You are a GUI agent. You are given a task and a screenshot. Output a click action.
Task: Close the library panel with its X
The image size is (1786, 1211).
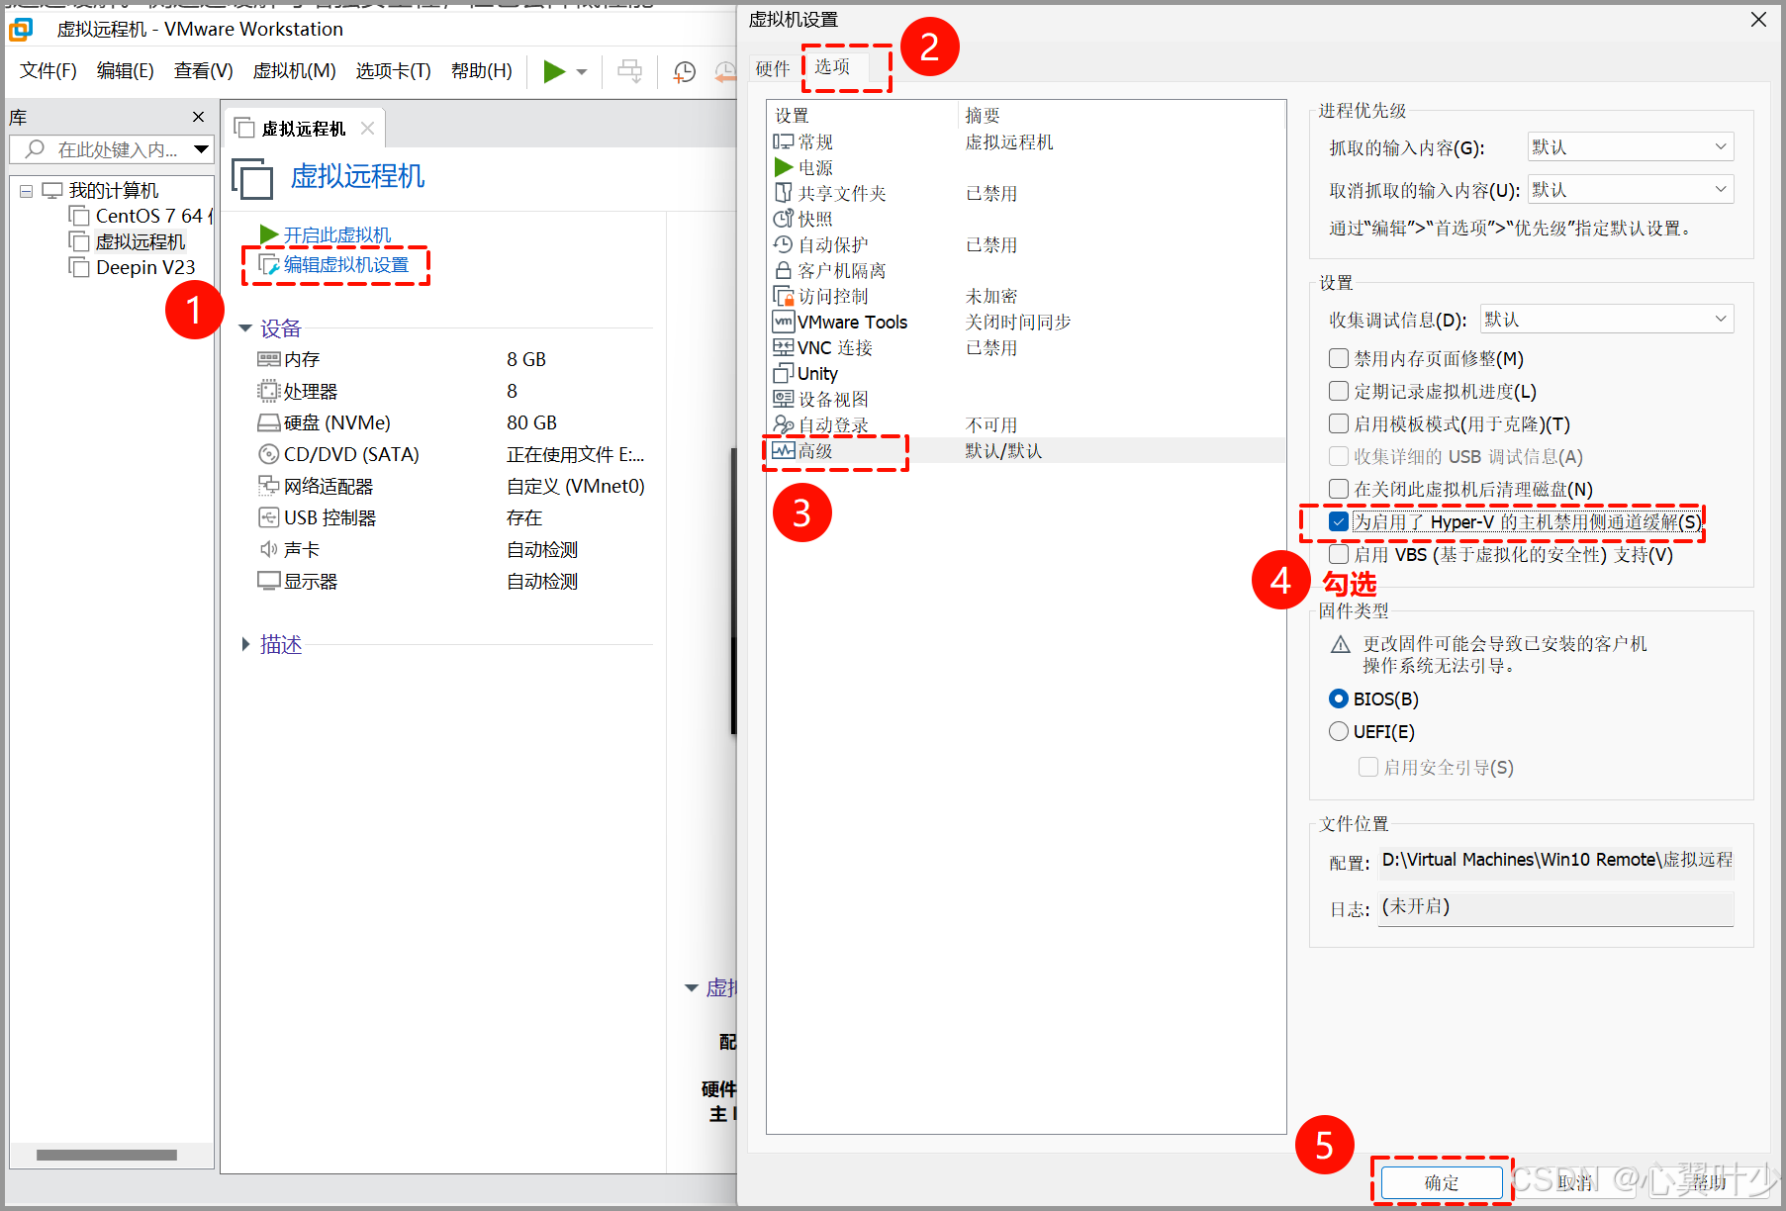[x=198, y=117]
